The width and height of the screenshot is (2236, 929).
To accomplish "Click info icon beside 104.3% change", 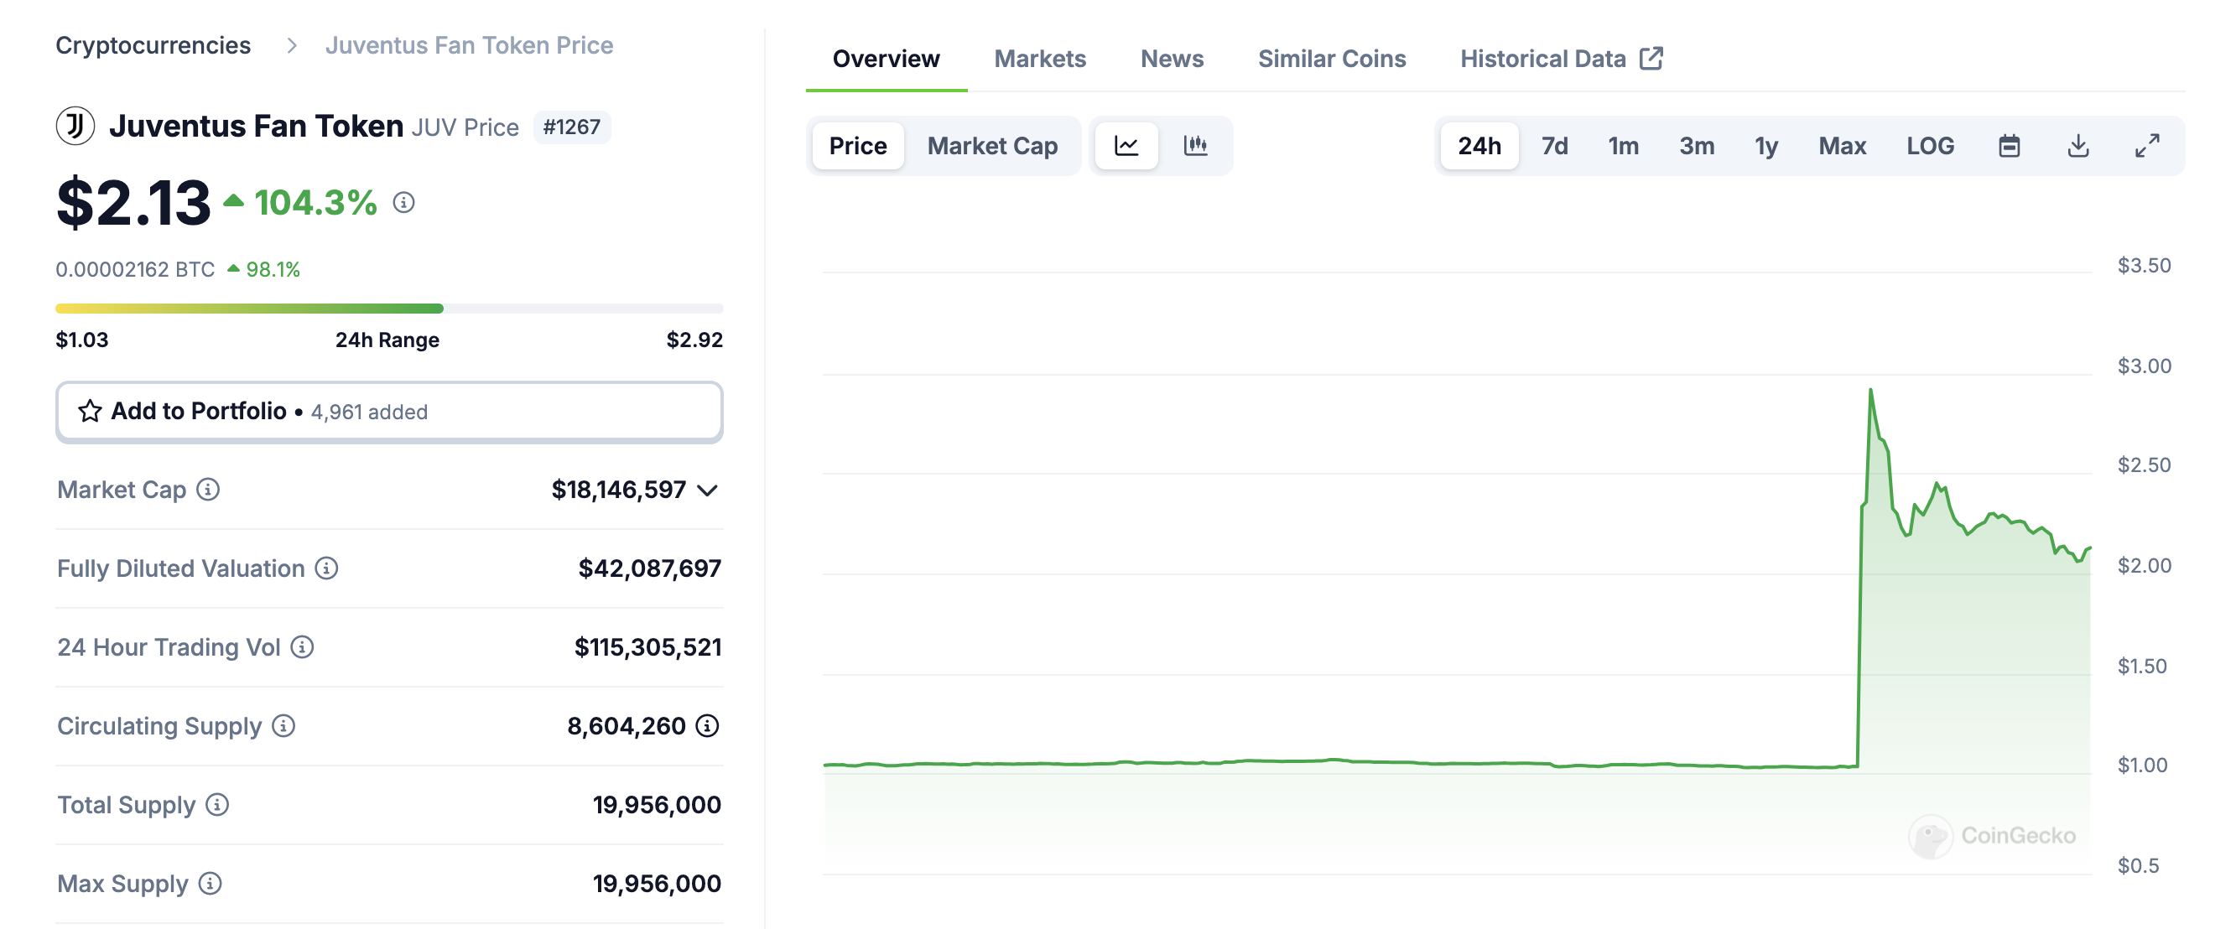I will tap(403, 203).
